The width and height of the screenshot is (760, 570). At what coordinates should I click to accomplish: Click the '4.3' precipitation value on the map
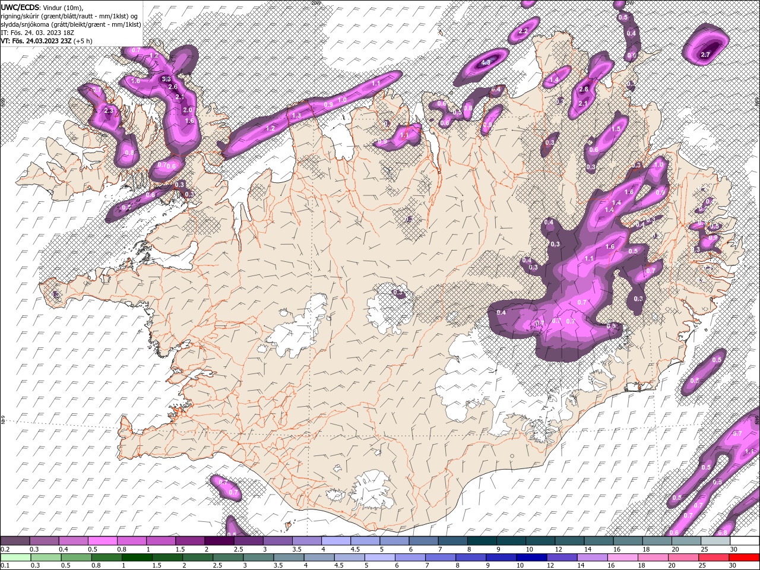(x=486, y=62)
